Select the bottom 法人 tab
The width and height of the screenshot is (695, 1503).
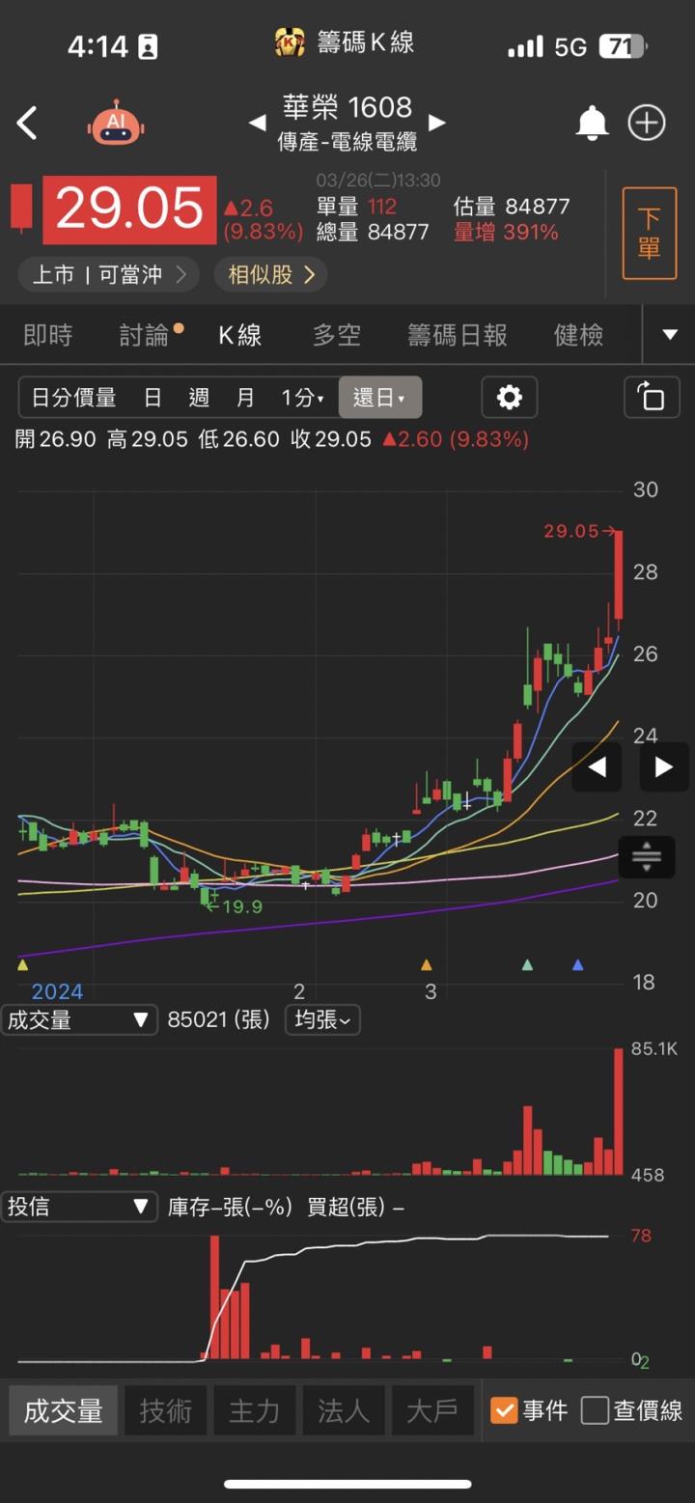(344, 1410)
